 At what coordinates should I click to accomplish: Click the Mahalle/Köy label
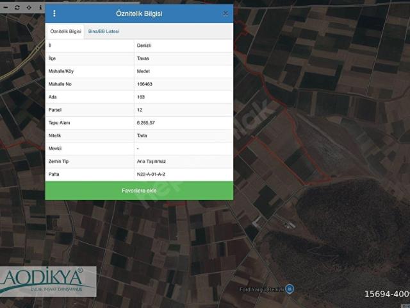tap(61, 71)
